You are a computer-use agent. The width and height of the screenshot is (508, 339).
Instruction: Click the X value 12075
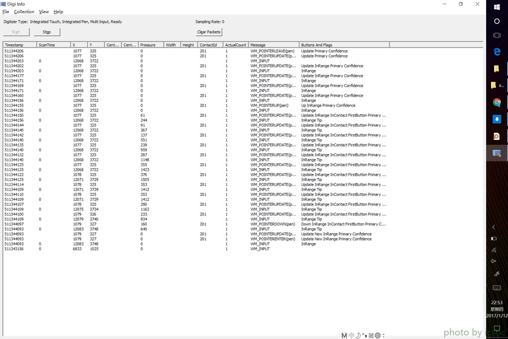click(x=78, y=209)
